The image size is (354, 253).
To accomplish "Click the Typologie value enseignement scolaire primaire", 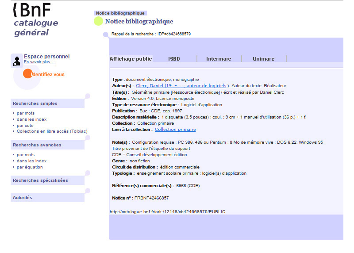I will [x=192, y=173].
